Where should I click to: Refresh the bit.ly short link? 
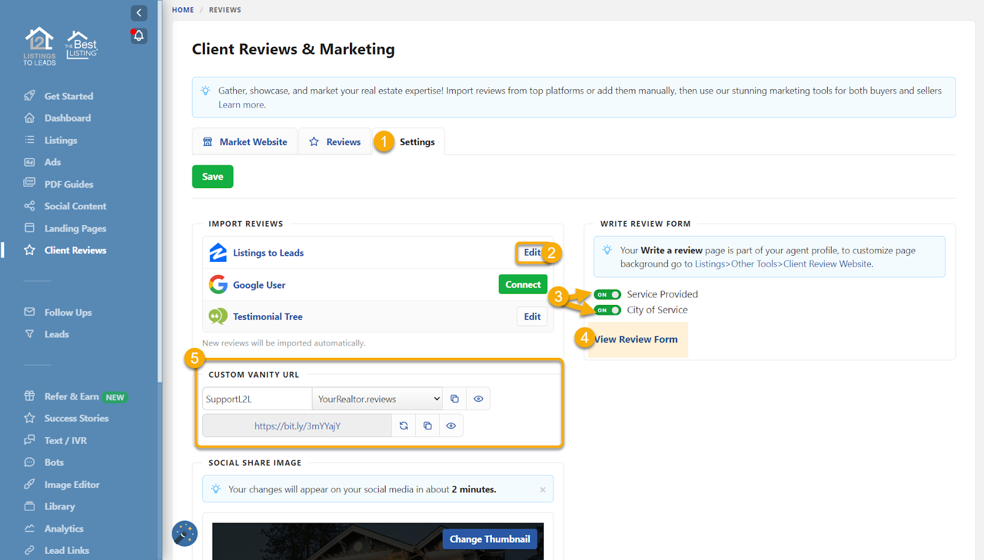click(x=403, y=426)
